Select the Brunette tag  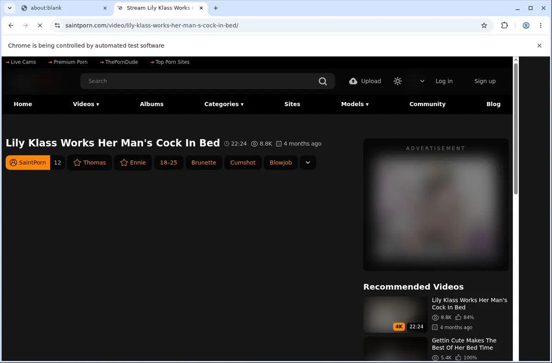[204, 163]
